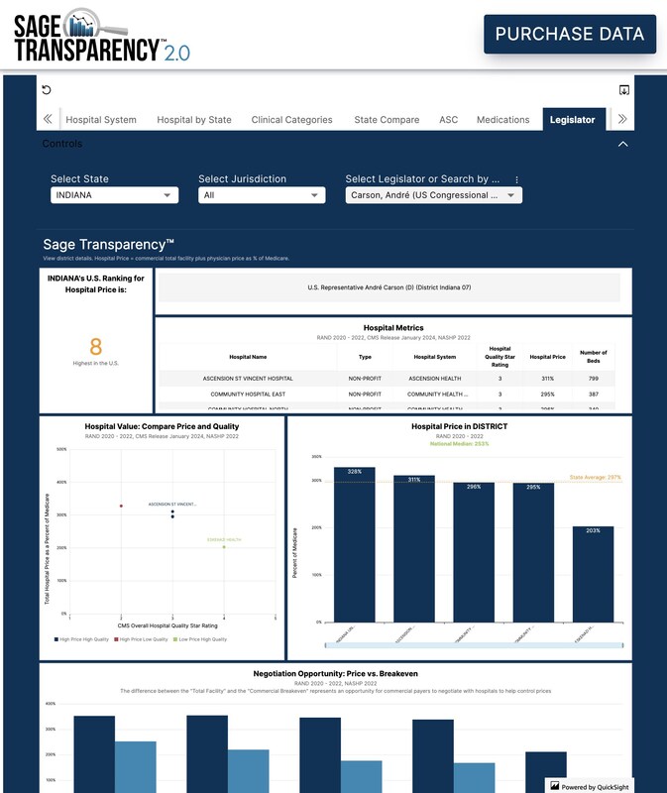The image size is (667, 793).
Task: Open the Select State dropdown showing INDIANA
Action: pyautogui.click(x=114, y=195)
